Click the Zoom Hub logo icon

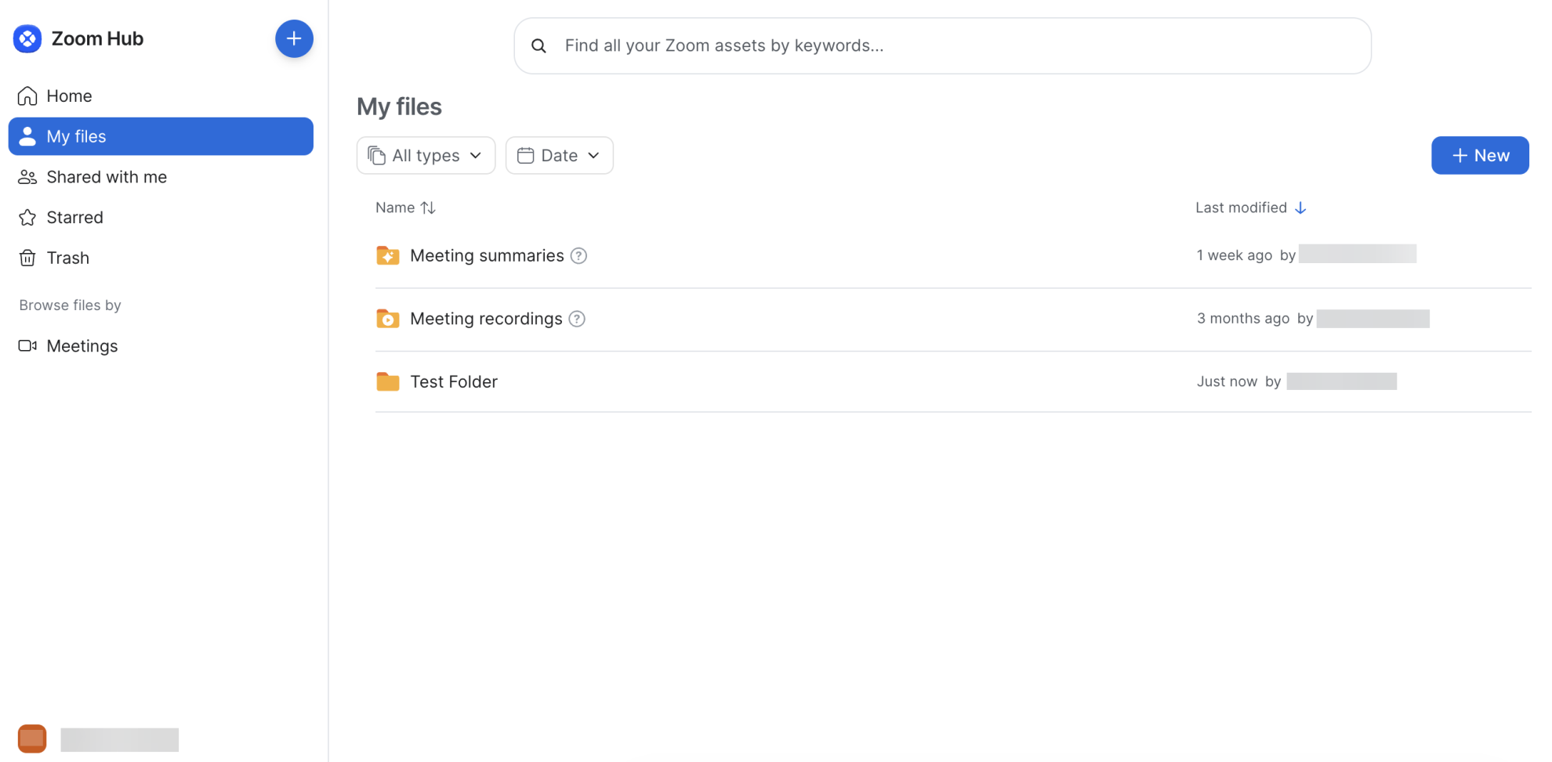[27, 38]
